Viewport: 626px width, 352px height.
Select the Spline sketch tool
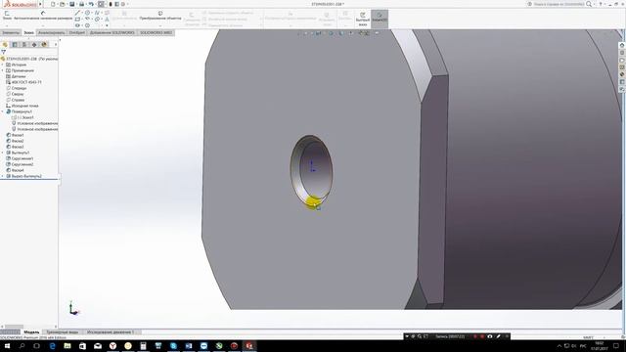coord(97,13)
